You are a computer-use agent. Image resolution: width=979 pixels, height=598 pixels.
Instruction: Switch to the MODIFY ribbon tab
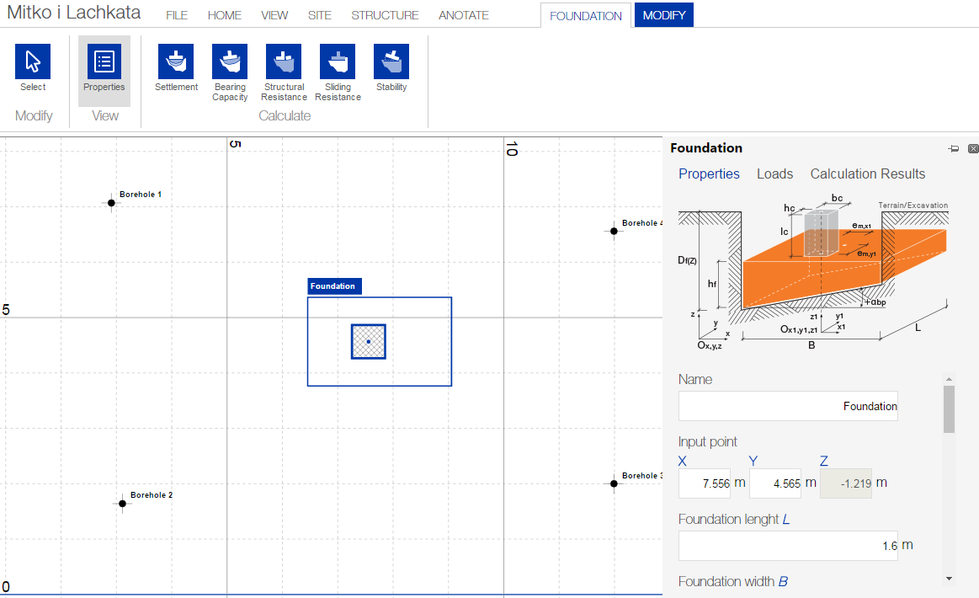(x=663, y=15)
